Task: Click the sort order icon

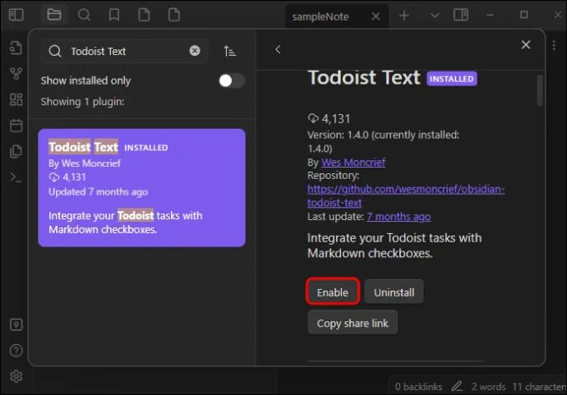Action: [229, 51]
